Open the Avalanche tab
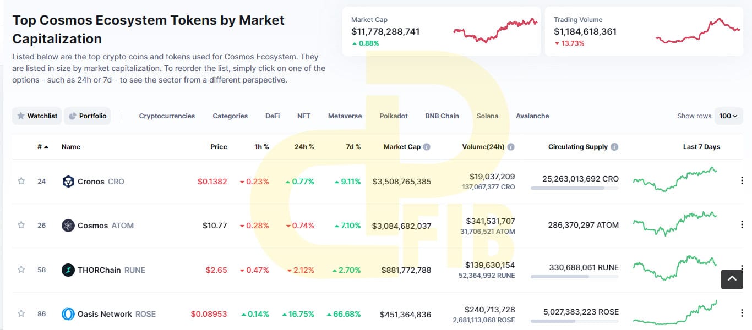 532,116
